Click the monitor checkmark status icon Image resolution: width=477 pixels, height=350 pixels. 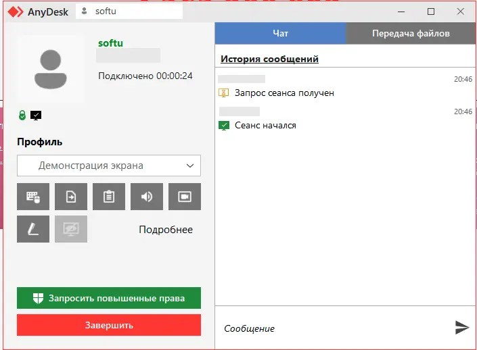(36, 116)
